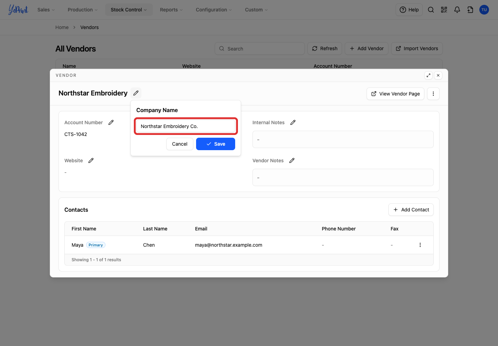Expand the vendor dialog to full screen
This screenshot has width=498, height=346.
(428, 75)
